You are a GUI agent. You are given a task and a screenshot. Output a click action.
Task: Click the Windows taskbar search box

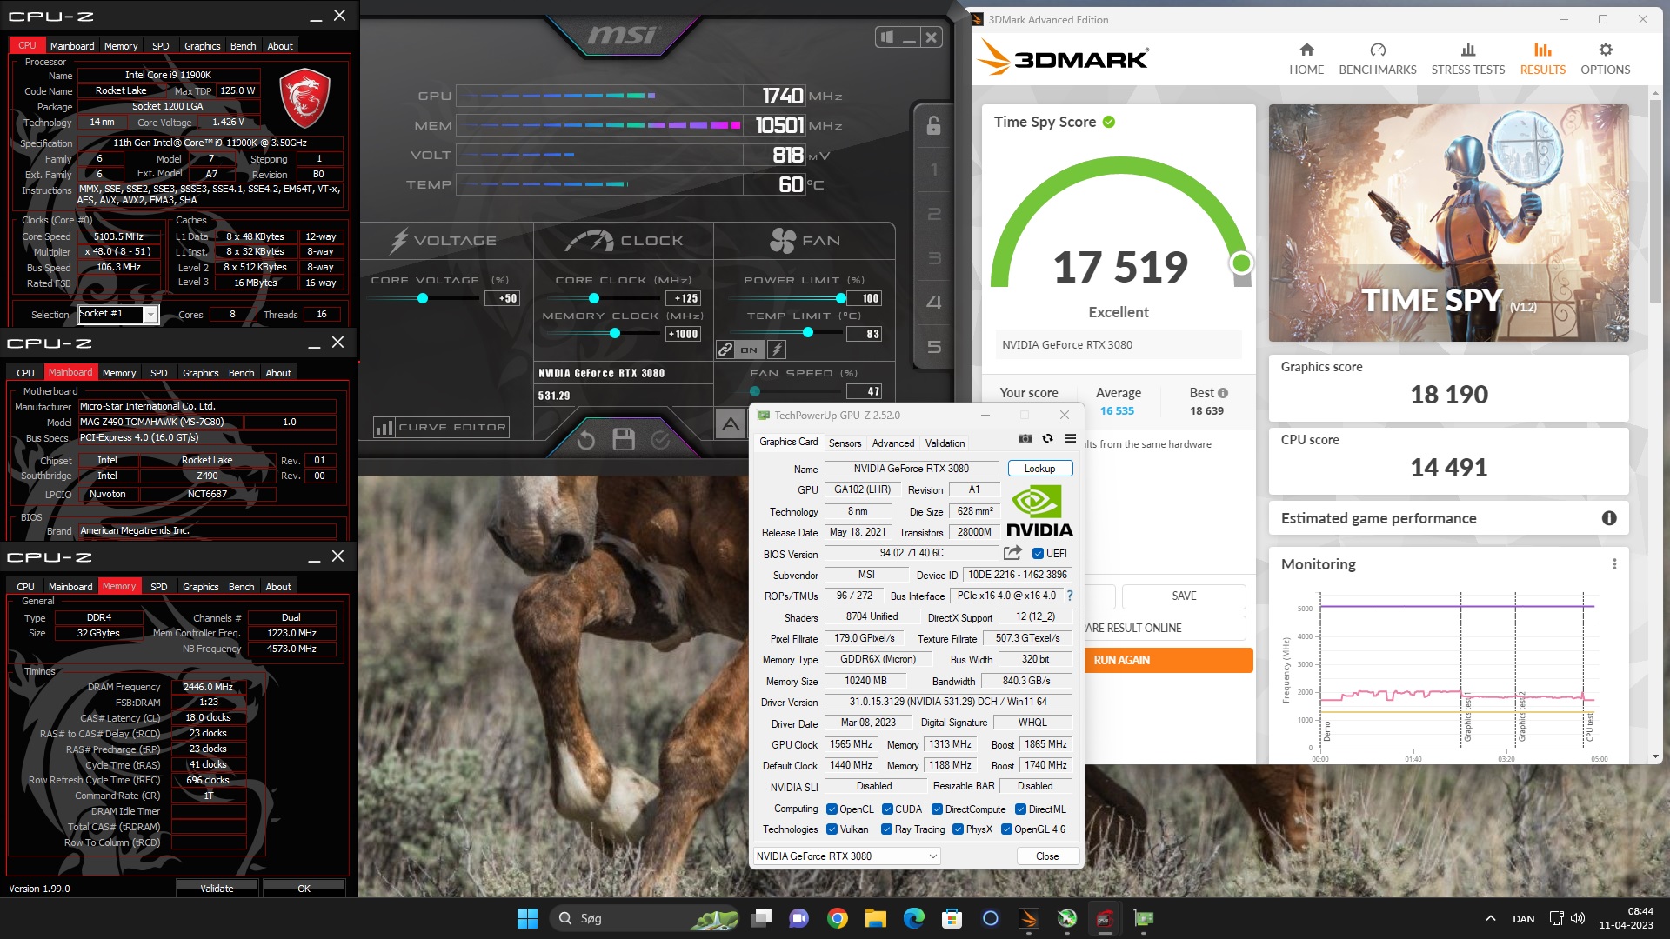[x=645, y=918]
